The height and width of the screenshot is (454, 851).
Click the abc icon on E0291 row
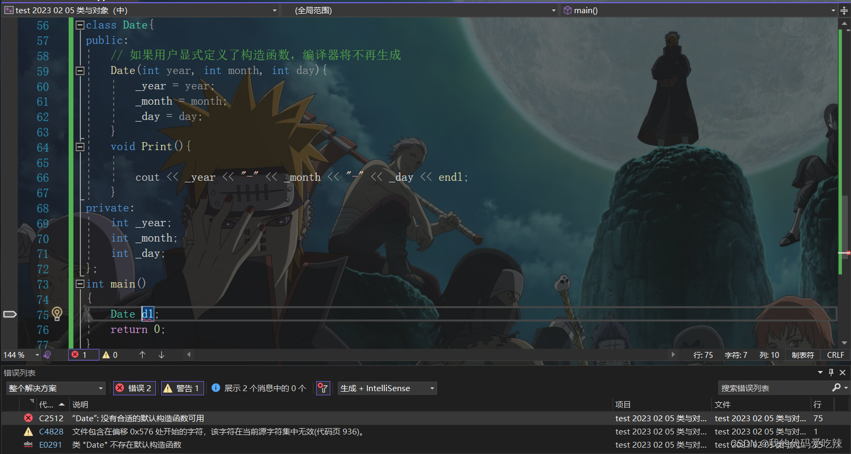[x=29, y=445]
